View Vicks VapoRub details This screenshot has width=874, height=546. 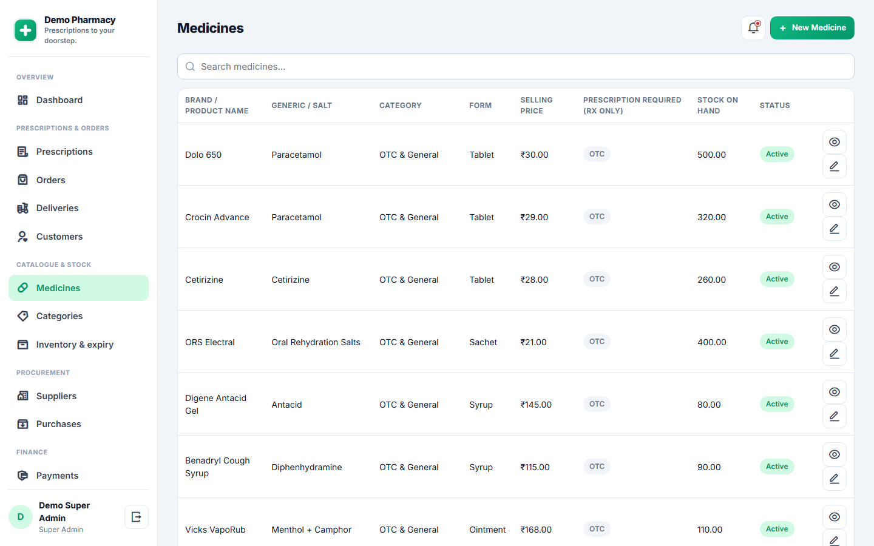pos(835,517)
